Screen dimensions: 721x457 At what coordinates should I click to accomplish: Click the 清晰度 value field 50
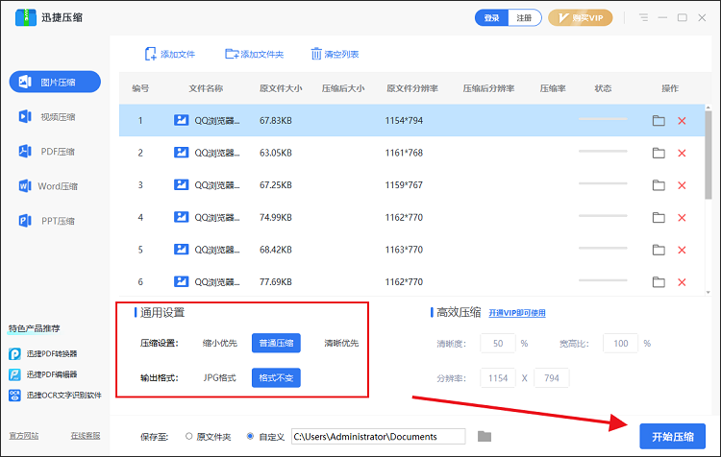(498, 343)
